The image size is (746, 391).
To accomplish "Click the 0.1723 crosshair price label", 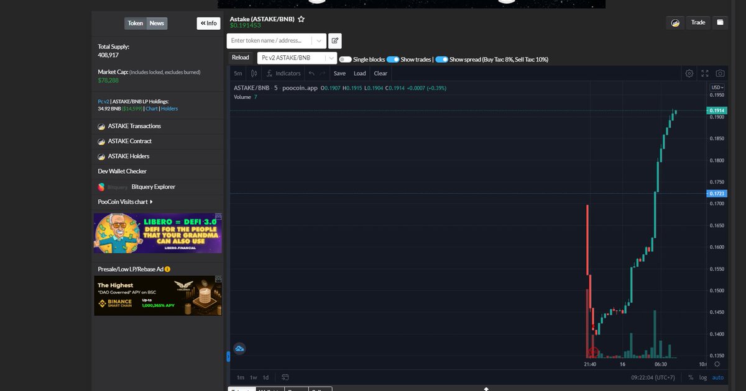I will click(x=717, y=194).
